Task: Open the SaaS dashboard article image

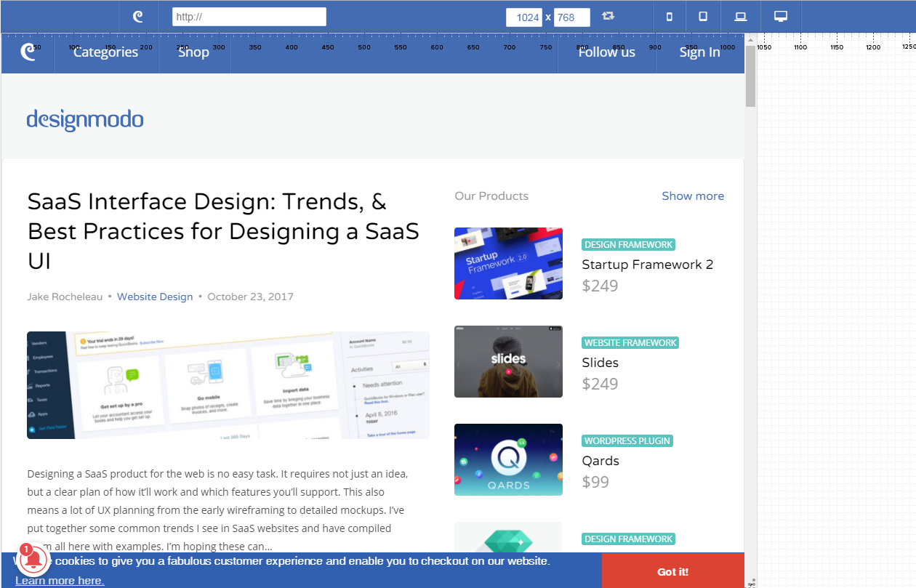Action: [228, 385]
